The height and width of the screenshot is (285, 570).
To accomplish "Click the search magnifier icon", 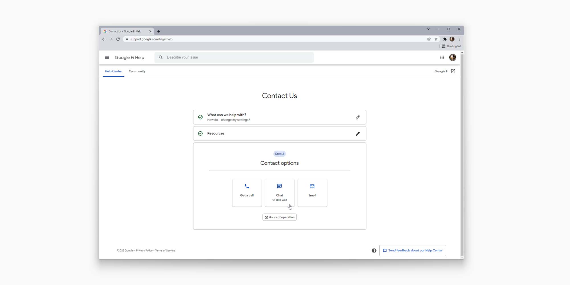I will point(160,57).
